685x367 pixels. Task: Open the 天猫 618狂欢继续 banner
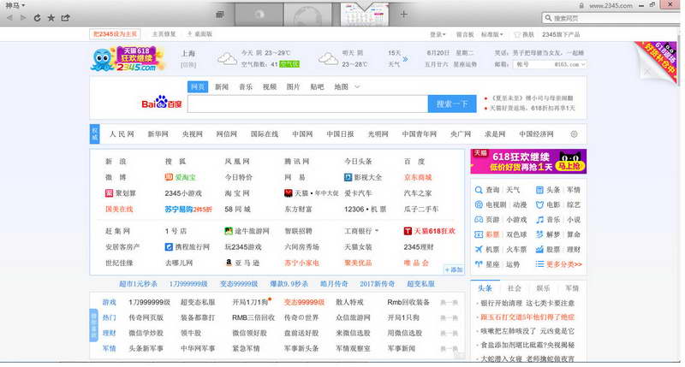point(528,162)
